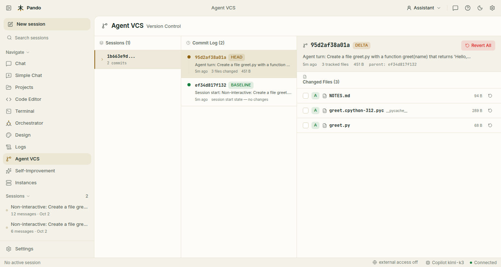501x267 pixels.
Task: Start a New session
Action: (x=47, y=24)
